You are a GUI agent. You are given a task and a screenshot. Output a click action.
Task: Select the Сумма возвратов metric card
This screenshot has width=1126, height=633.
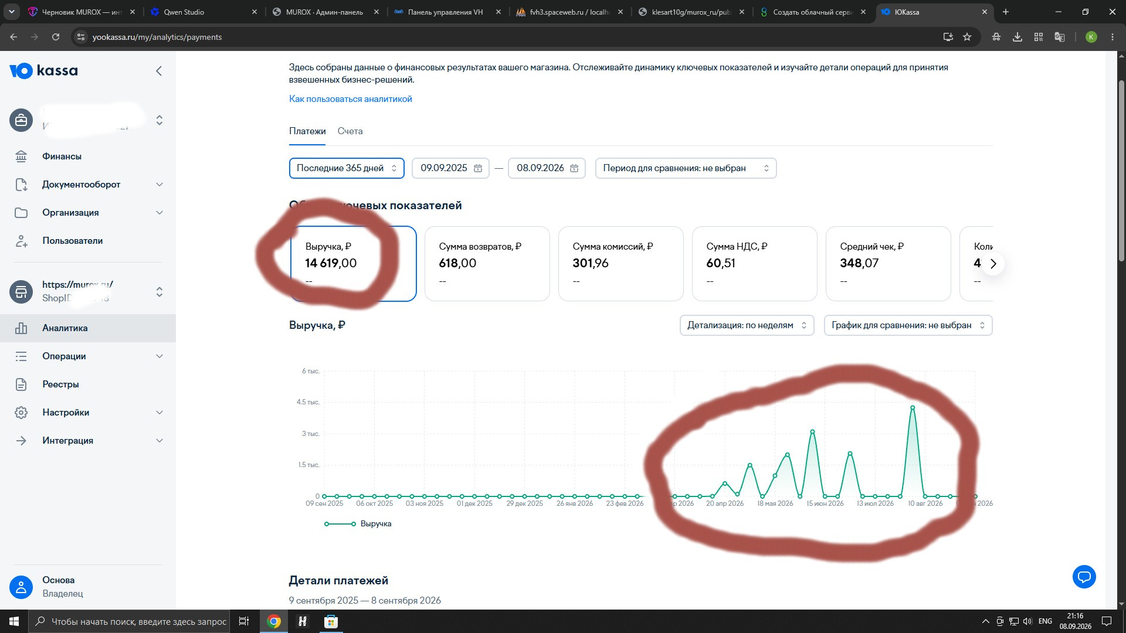[x=487, y=264]
